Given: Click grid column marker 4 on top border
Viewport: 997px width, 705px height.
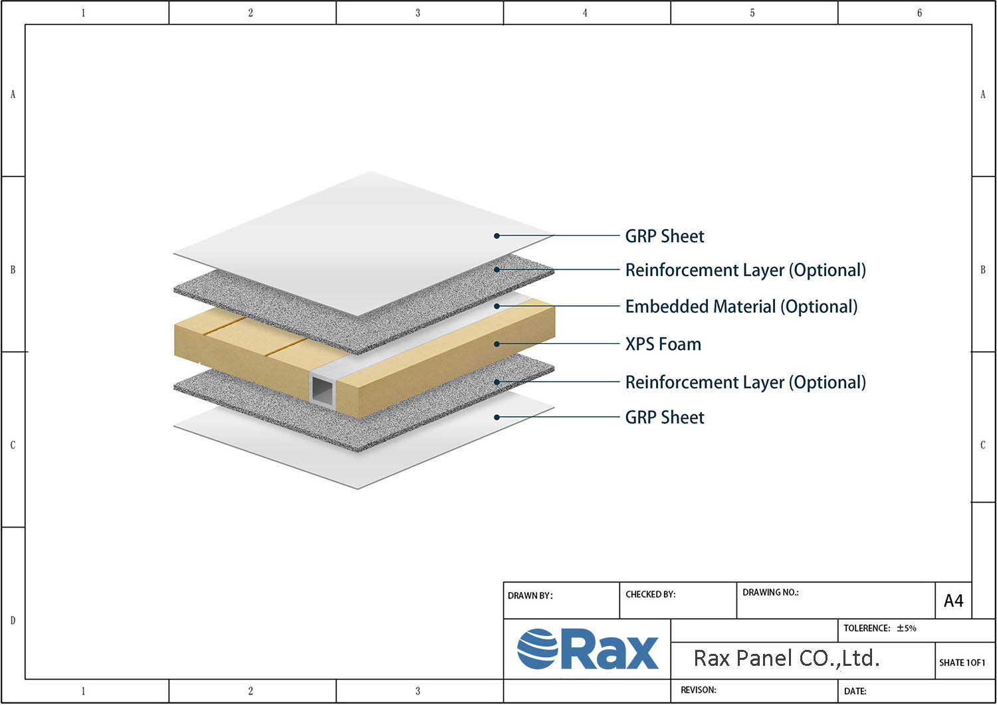Looking at the screenshot, I should 585,13.
